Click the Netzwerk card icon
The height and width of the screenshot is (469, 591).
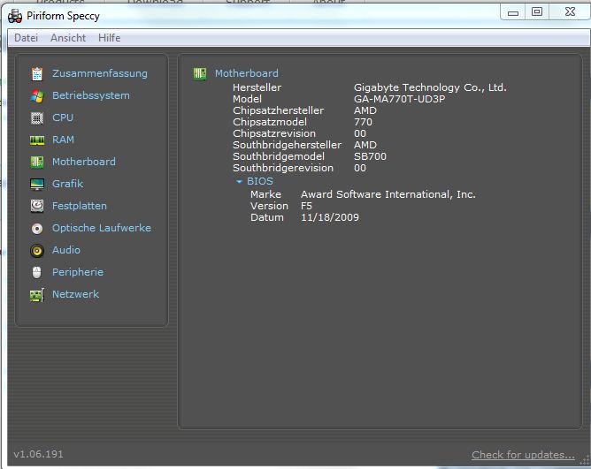[x=37, y=295]
